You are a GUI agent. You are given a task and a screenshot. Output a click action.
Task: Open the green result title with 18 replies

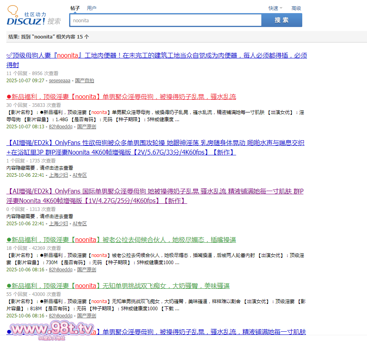click(122, 240)
